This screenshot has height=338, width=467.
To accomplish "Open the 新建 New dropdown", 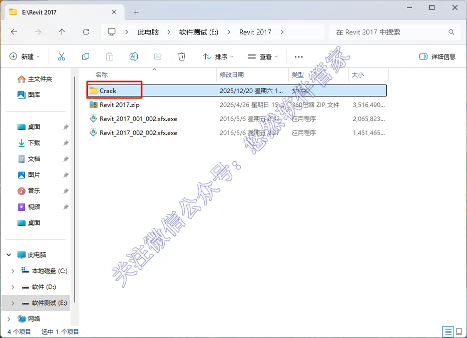I will coord(25,56).
